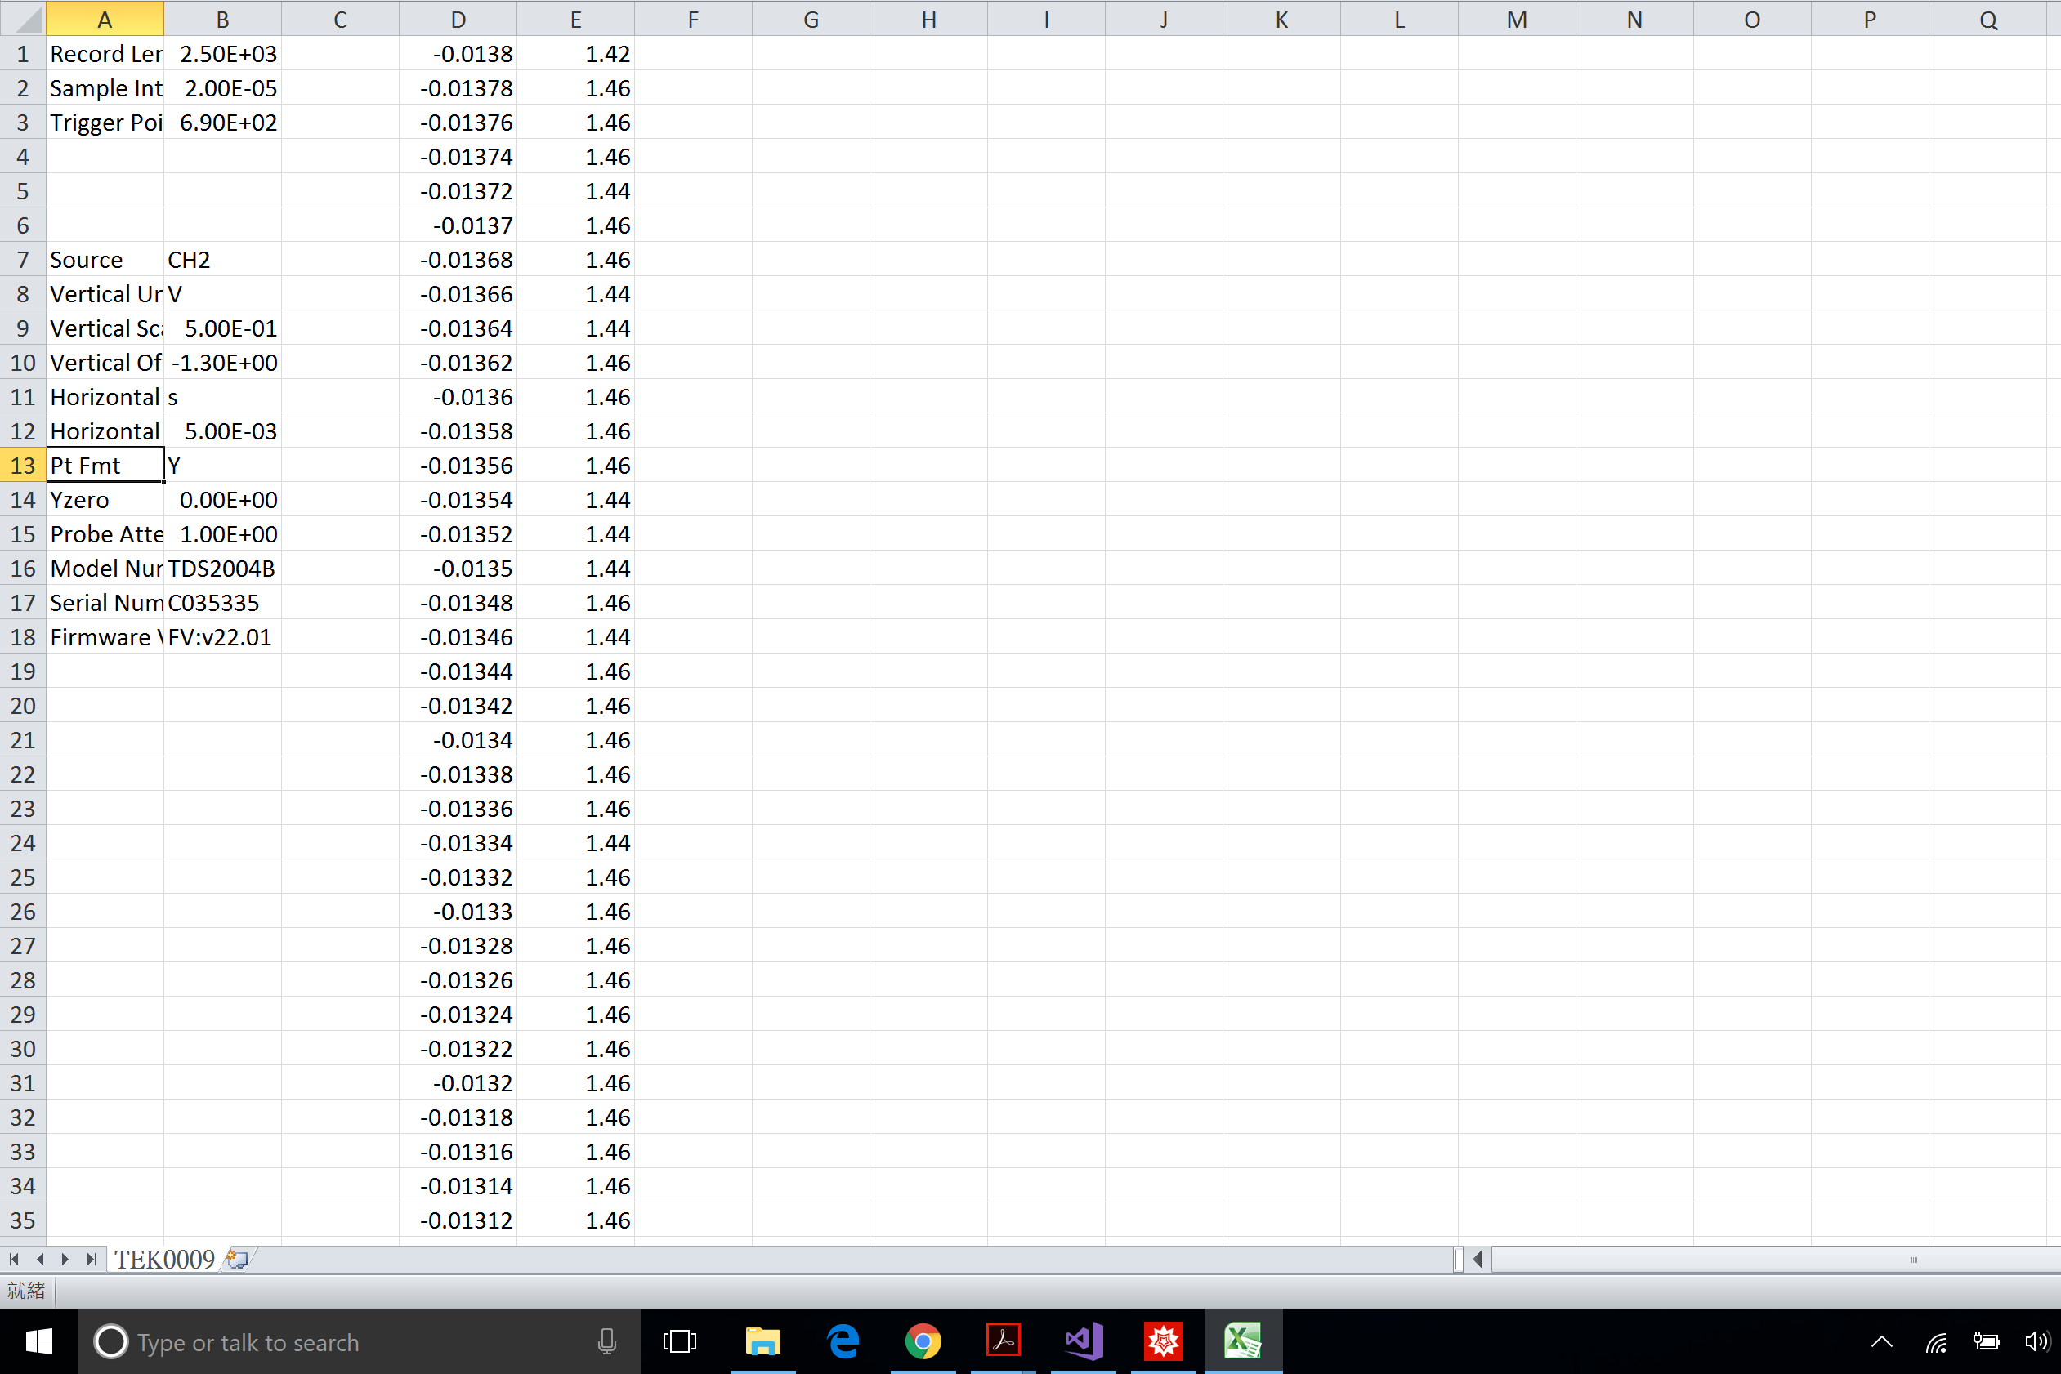Mute audio via the speaker tray icon
Image resolution: width=2061 pixels, height=1374 pixels.
2035,1341
